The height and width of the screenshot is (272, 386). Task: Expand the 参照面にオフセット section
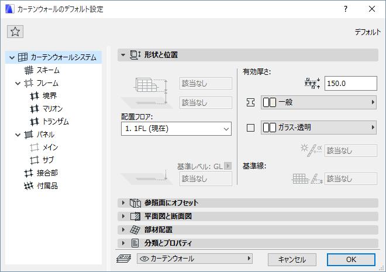pyautogui.click(x=123, y=203)
